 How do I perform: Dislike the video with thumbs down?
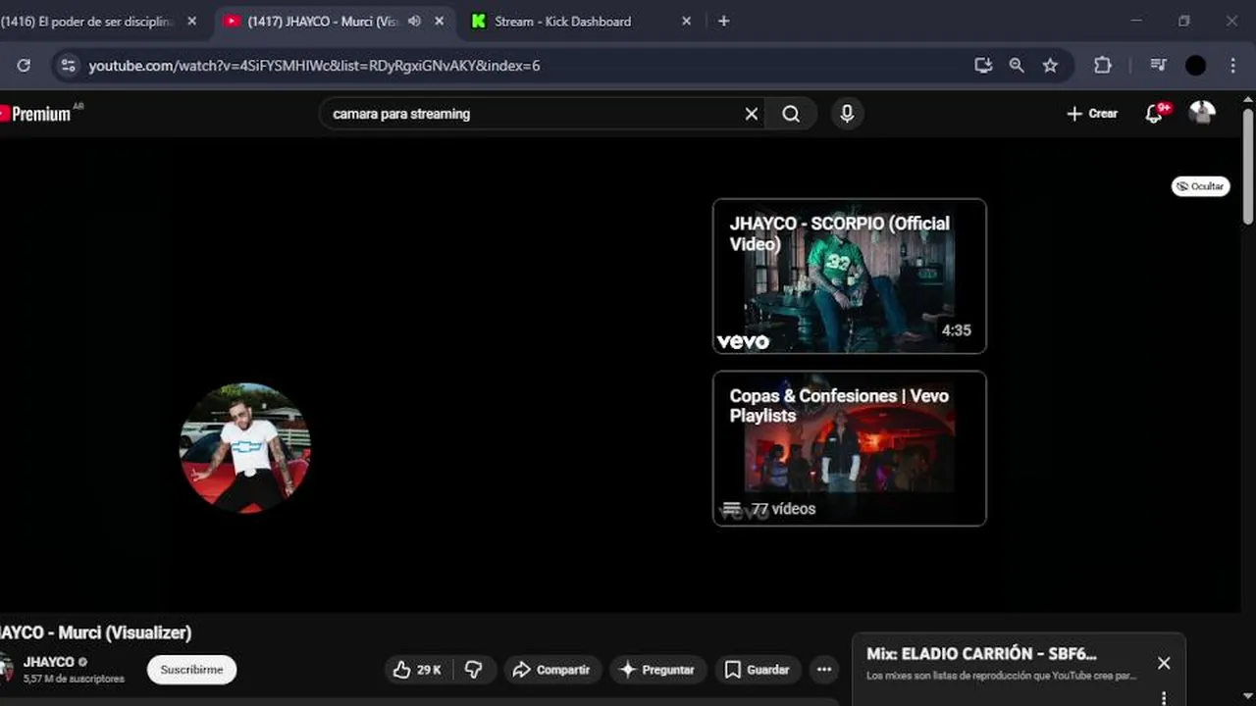point(474,670)
